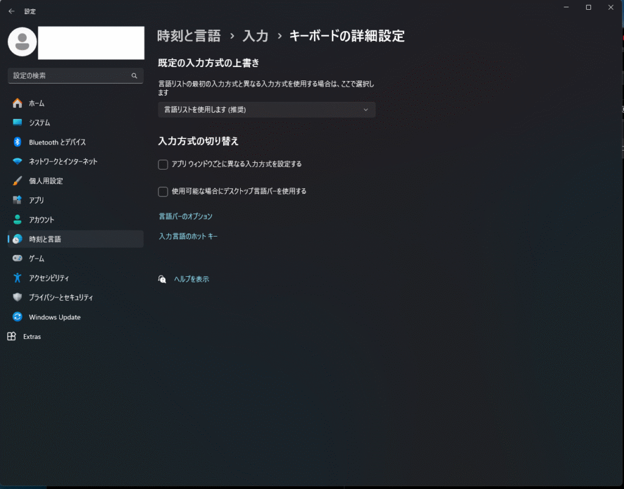Viewport: 624px width, 489px height.
Task: Open the System (システム) icon in sidebar
Action: 18,123
